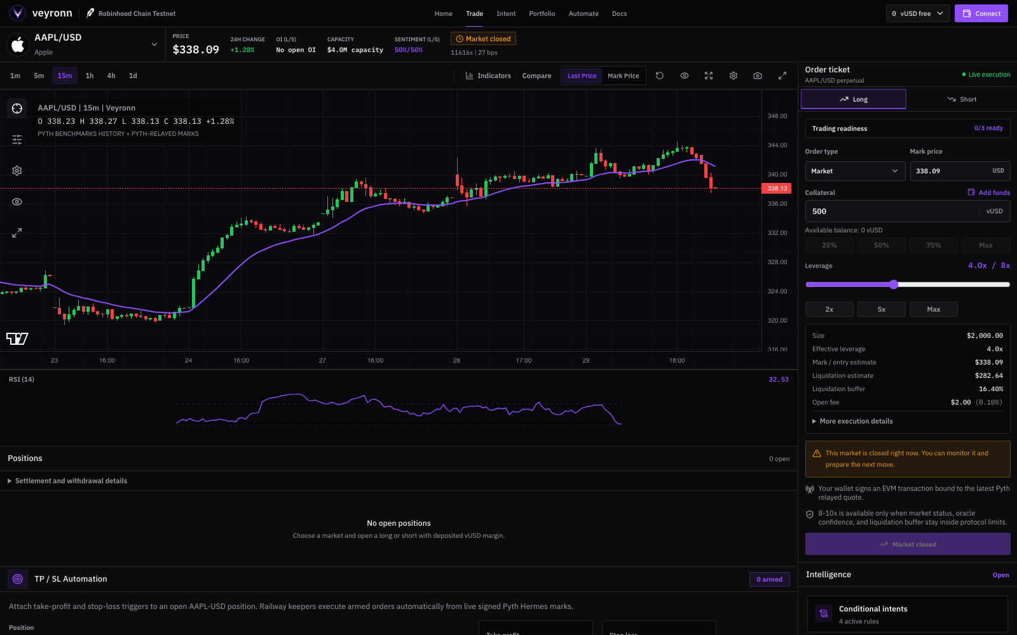Click the Connect wallet button
1017x635 pixels.
point(981,13)
